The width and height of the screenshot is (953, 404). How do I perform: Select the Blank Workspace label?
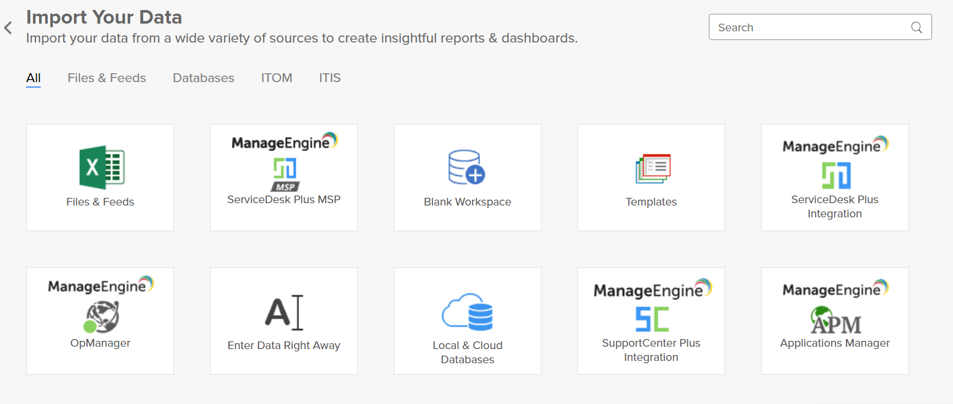(467, 202)
